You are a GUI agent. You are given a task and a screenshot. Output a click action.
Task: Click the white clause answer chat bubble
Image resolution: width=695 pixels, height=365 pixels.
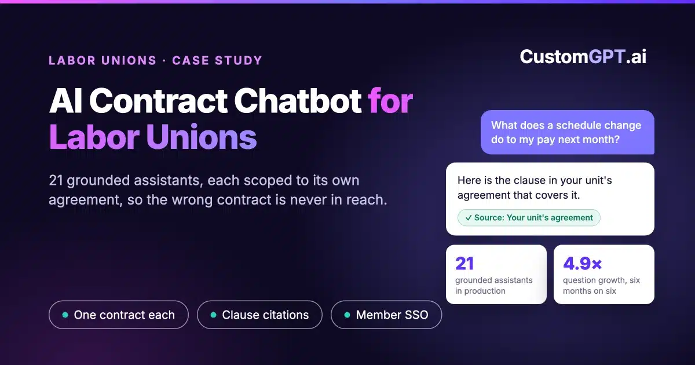[x=550, y=199]
